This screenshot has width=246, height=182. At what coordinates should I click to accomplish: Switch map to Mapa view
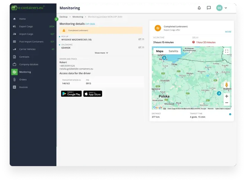pyautogui.click(x=160, y=51)
